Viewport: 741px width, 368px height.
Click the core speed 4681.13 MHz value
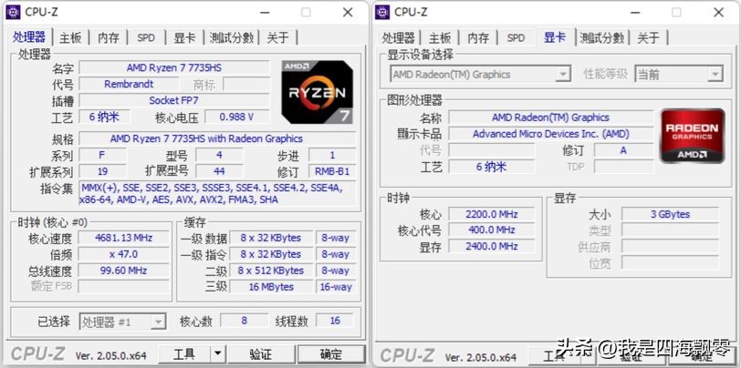click(x=124, y=238)
